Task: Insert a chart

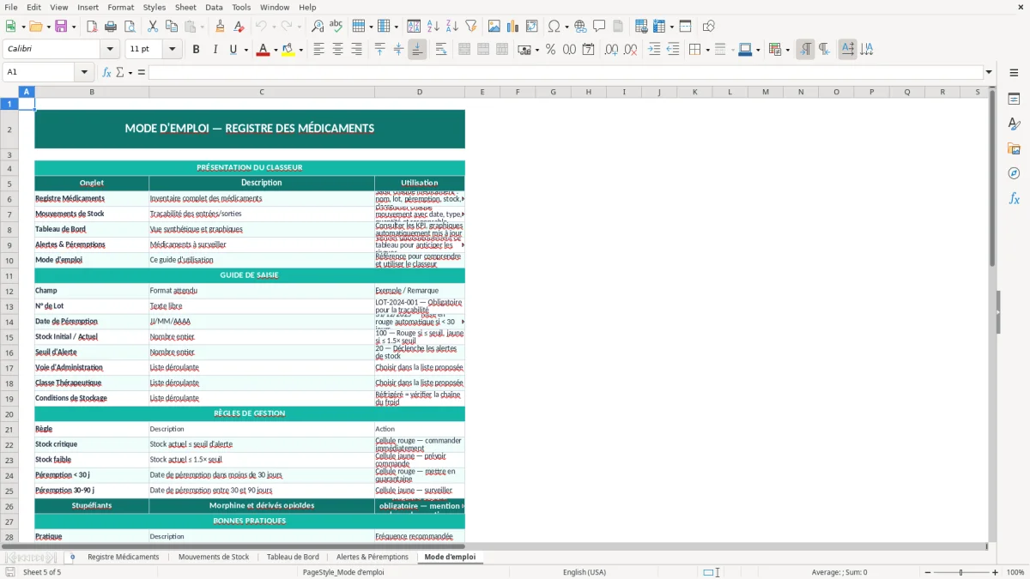Action: tap(513, 27)
